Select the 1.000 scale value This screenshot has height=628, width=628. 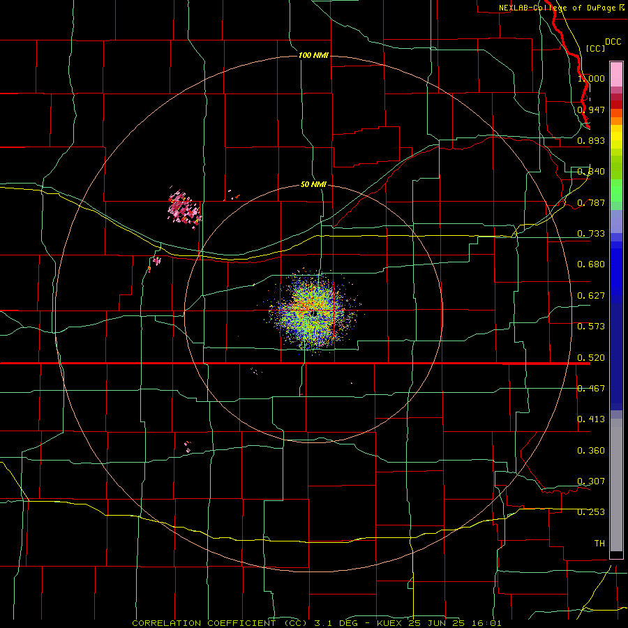[x=591, y=78]
